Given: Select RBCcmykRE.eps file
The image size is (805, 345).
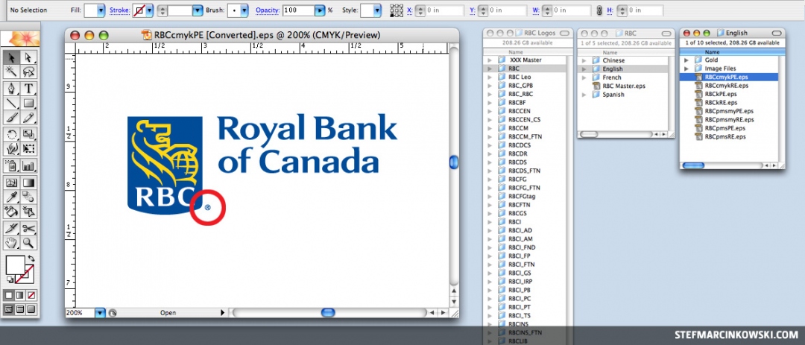Looking at the screenshot, I should coord(726,86).
